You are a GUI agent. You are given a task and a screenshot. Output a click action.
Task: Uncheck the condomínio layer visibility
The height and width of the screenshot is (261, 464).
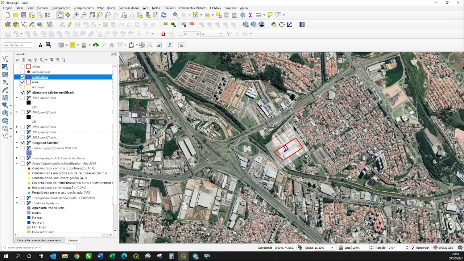point(22,77)
